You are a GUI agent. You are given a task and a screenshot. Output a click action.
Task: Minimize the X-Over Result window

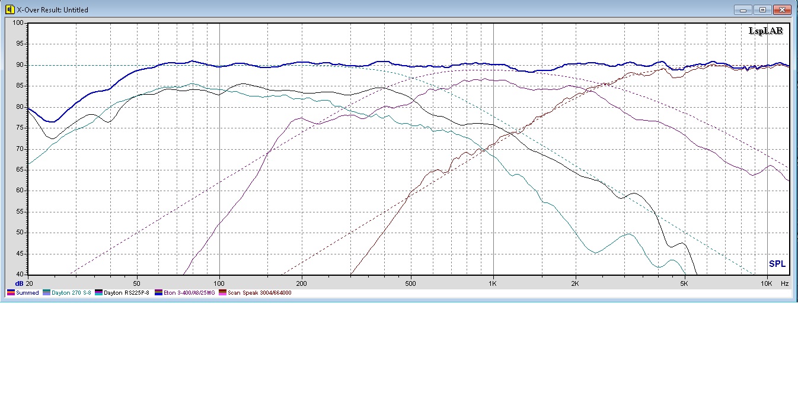tap(742, 9)
